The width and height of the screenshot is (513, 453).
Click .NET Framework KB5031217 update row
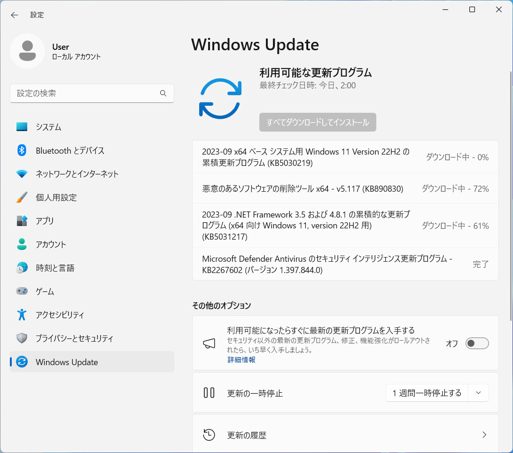pyautogui.click(x=345, y=226)
